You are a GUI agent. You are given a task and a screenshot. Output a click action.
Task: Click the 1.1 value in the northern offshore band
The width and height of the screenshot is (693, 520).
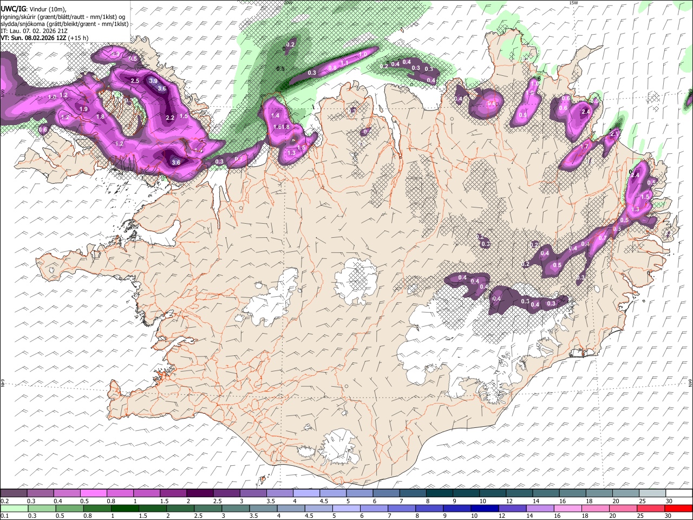[344, 63]
